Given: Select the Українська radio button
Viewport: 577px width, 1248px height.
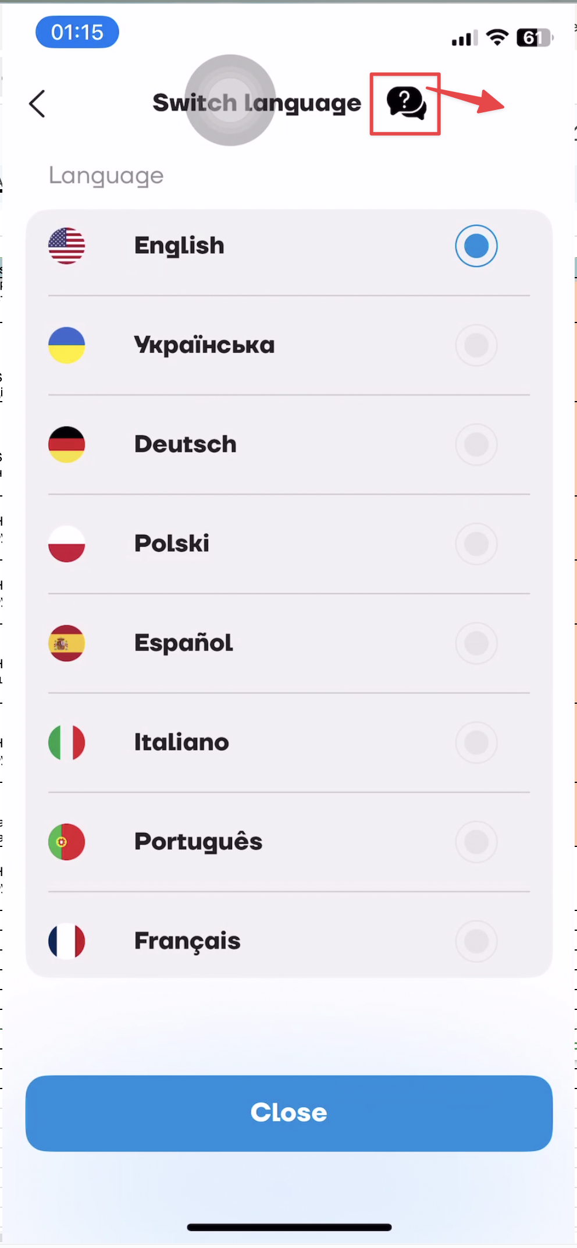Looking at the screenshot, I should click(x=476, y=345).
